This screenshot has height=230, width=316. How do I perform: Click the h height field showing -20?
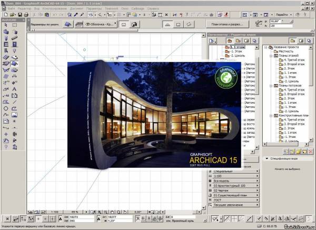281,26
